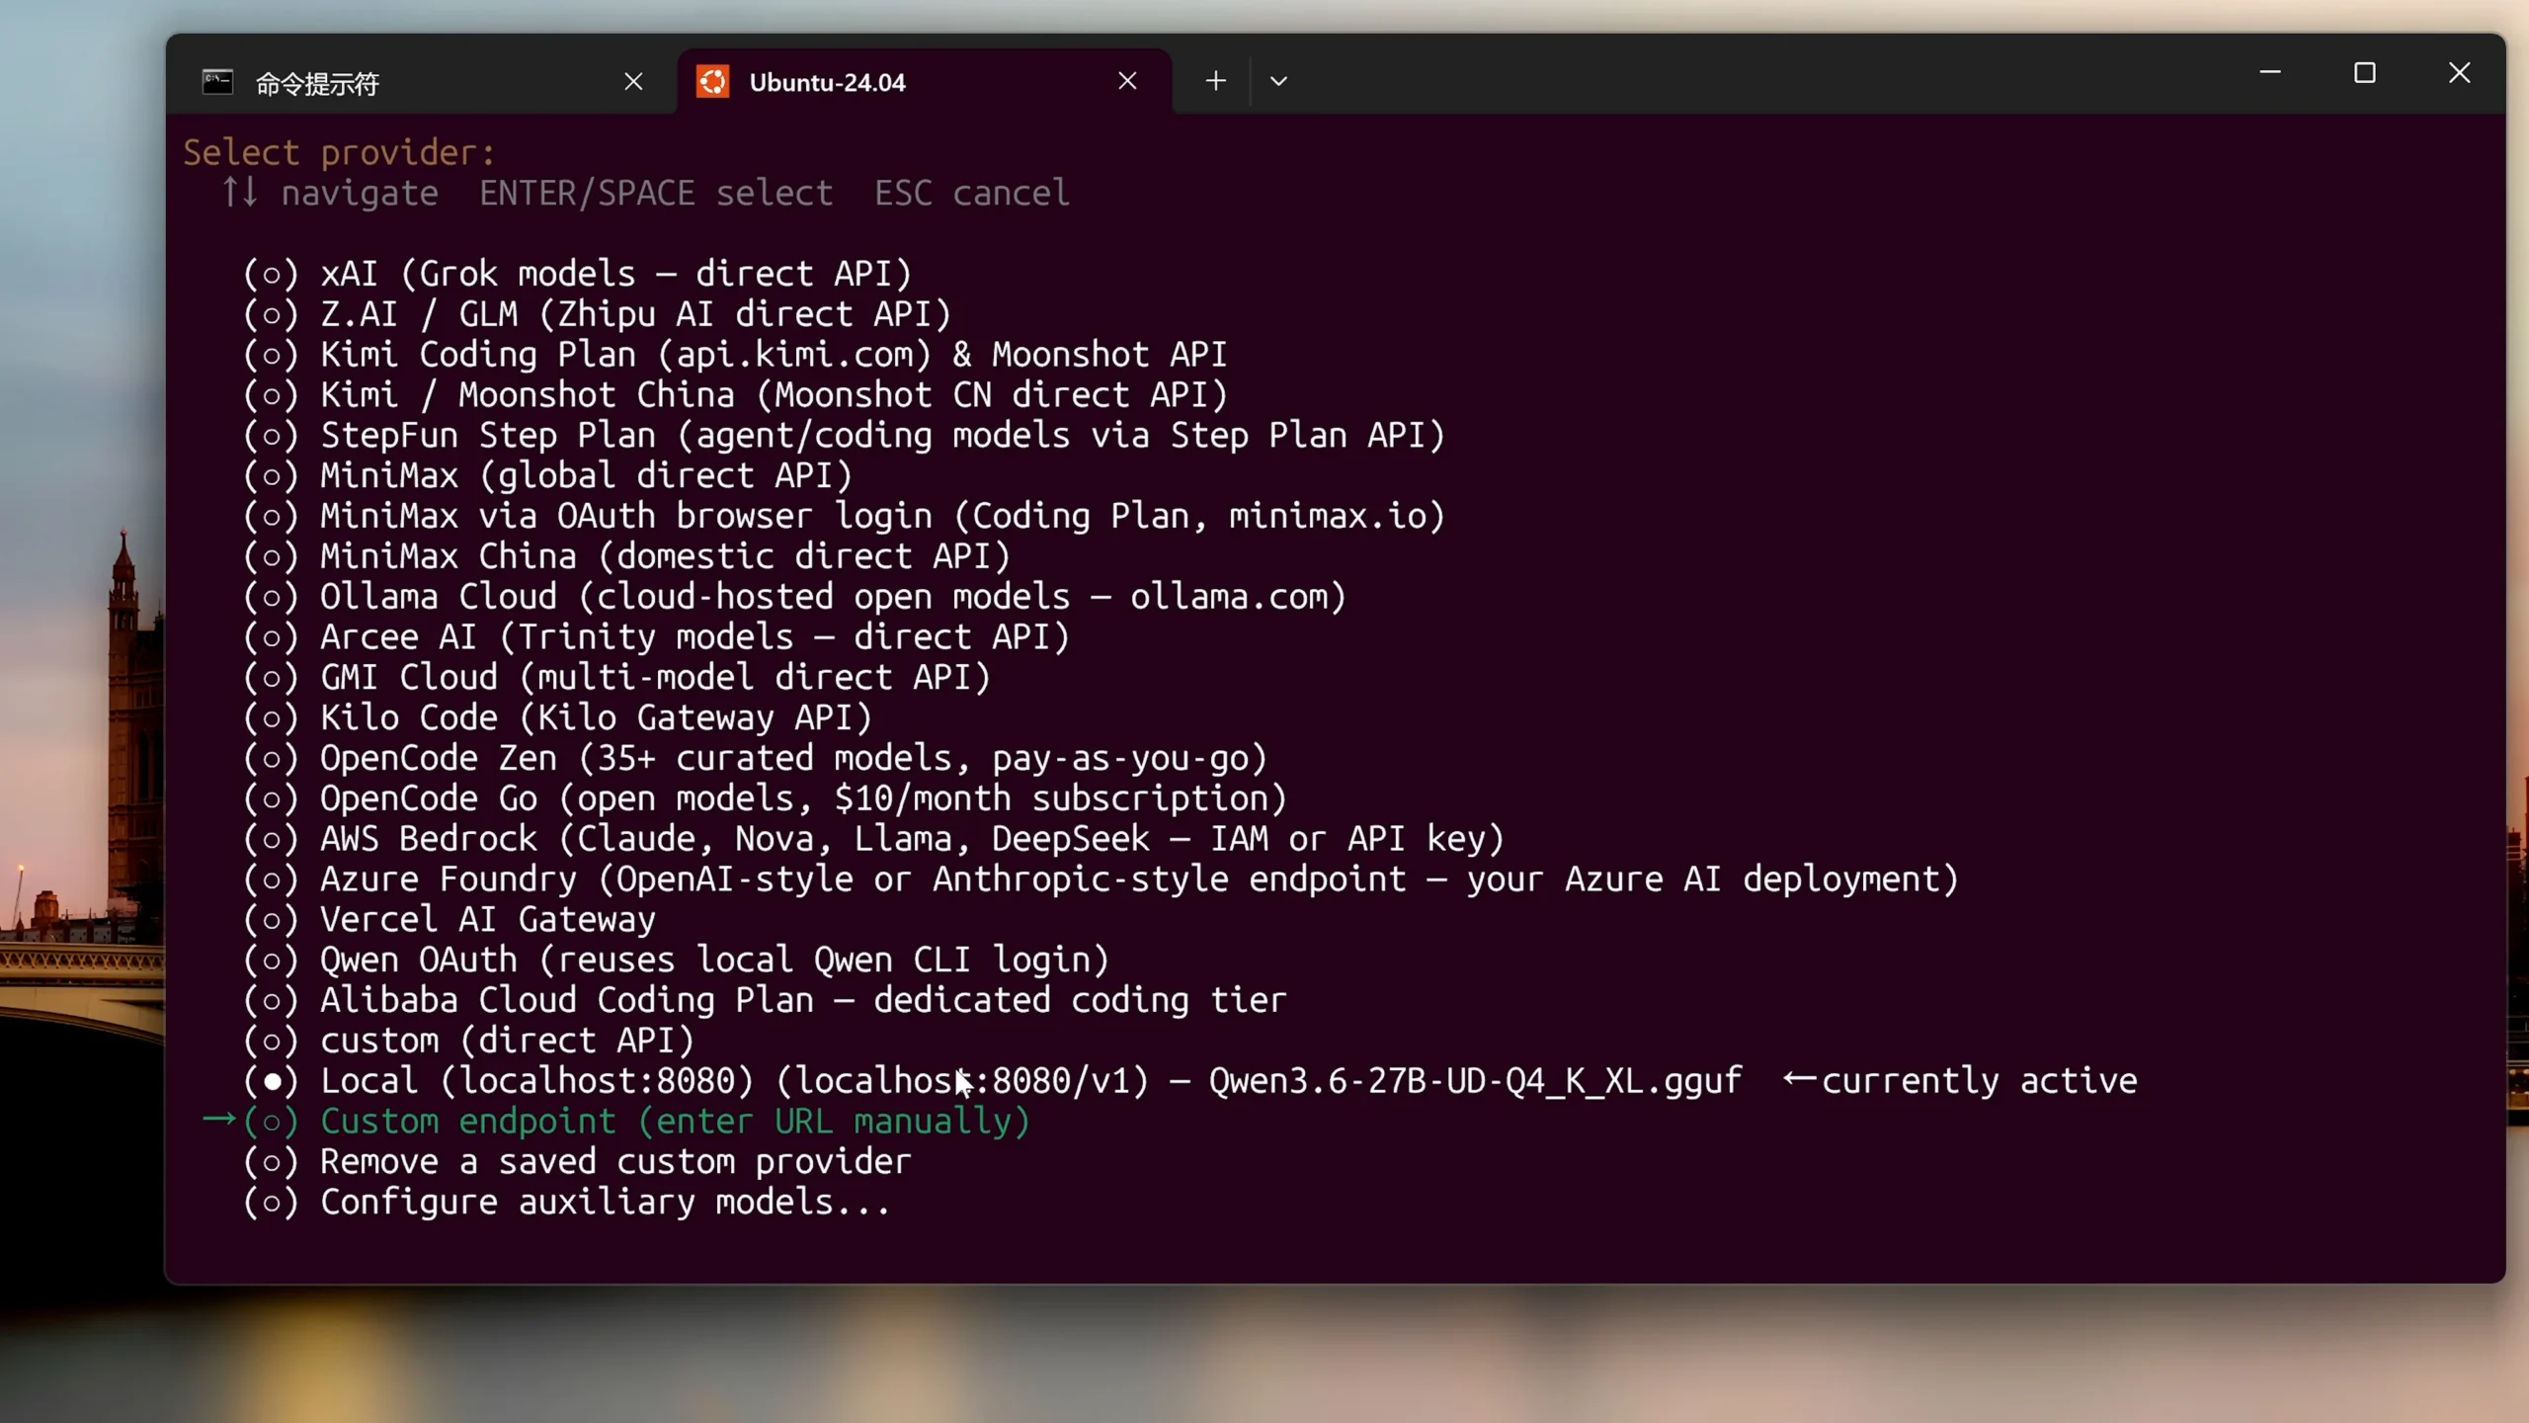The image size is (2529, 1423).
Task: Click the 'ESC cancel' hint text
Action: pos(972,193)
